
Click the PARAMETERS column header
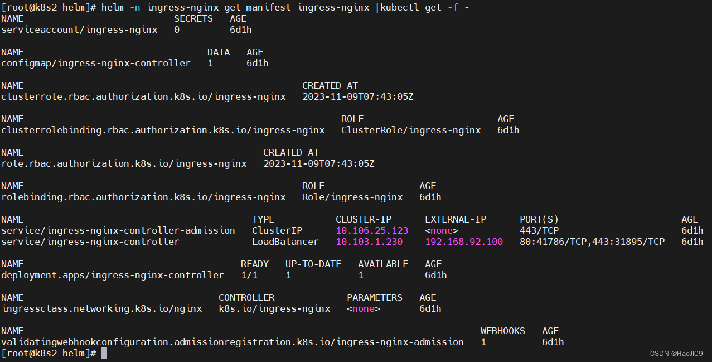[375, 297]
